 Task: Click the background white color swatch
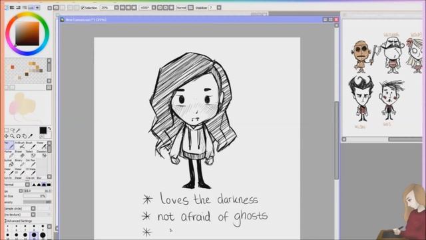click(48, 135)
